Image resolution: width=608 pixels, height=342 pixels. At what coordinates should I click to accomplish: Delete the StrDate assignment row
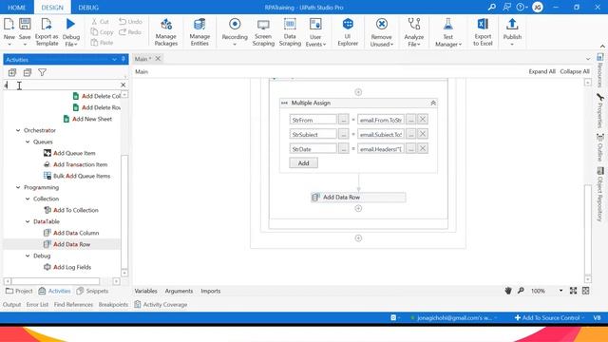(x=423, y=148)
